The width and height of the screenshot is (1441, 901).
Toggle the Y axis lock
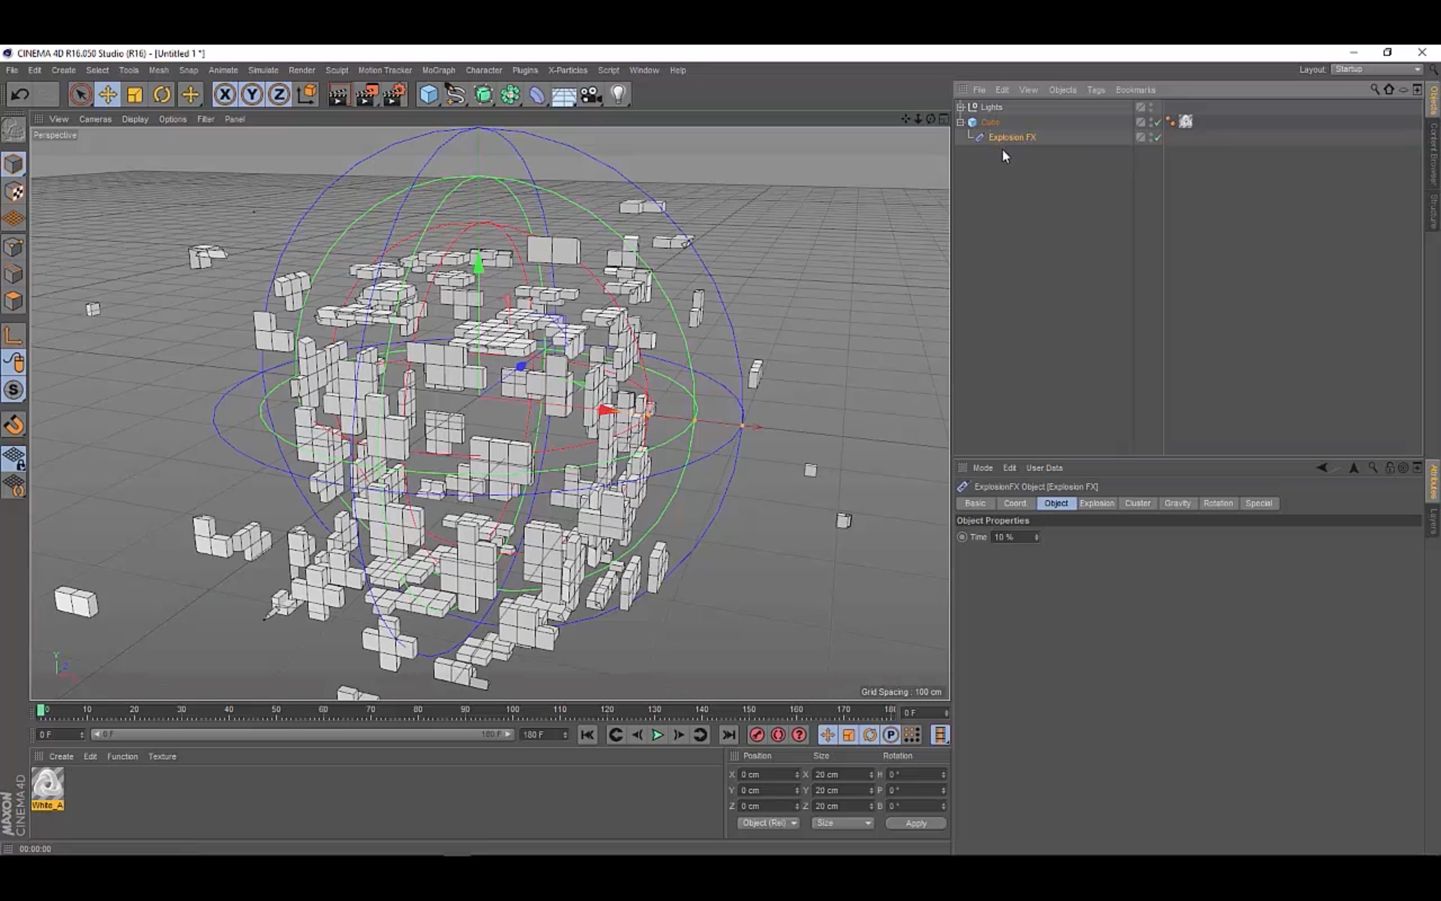click(252, 95)
